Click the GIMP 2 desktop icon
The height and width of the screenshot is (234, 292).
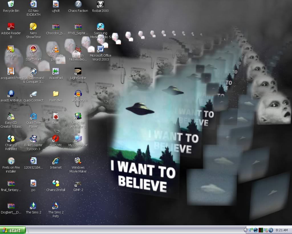(78, 183)
